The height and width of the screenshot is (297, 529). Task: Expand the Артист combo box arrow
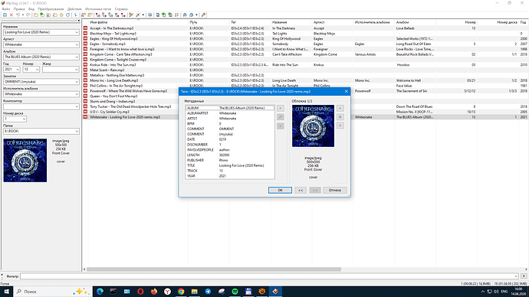(x=77, y=44)
